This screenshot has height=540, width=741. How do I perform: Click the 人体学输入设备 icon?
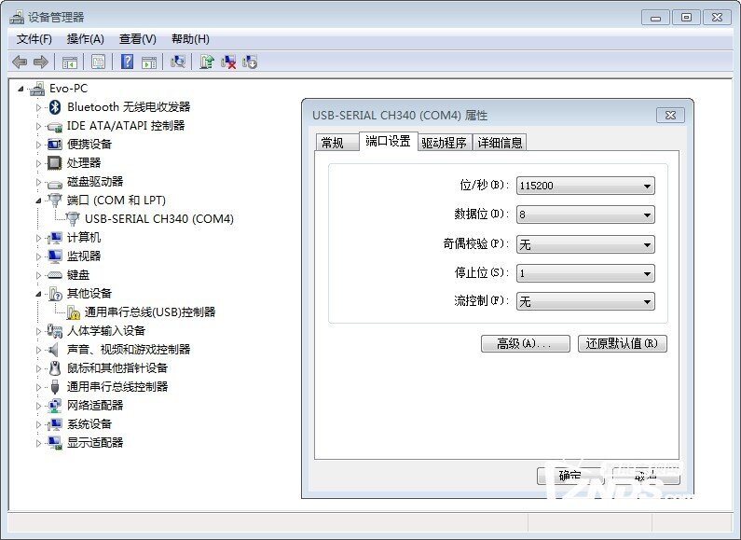pyautogui.click(x=55, y=331)
